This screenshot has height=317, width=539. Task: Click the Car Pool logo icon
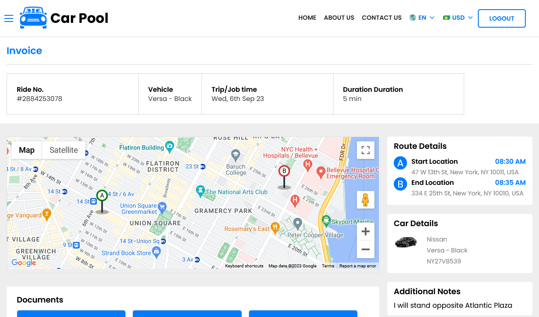pos(33,18)
